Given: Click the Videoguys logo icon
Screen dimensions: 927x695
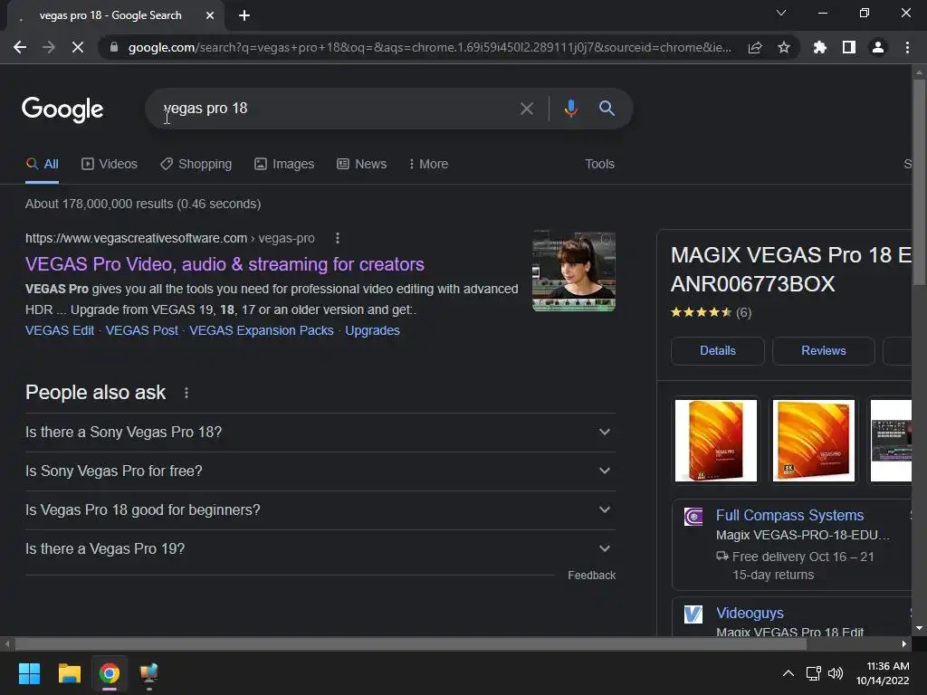Looking at the screenshot, I should click(693, 614).
